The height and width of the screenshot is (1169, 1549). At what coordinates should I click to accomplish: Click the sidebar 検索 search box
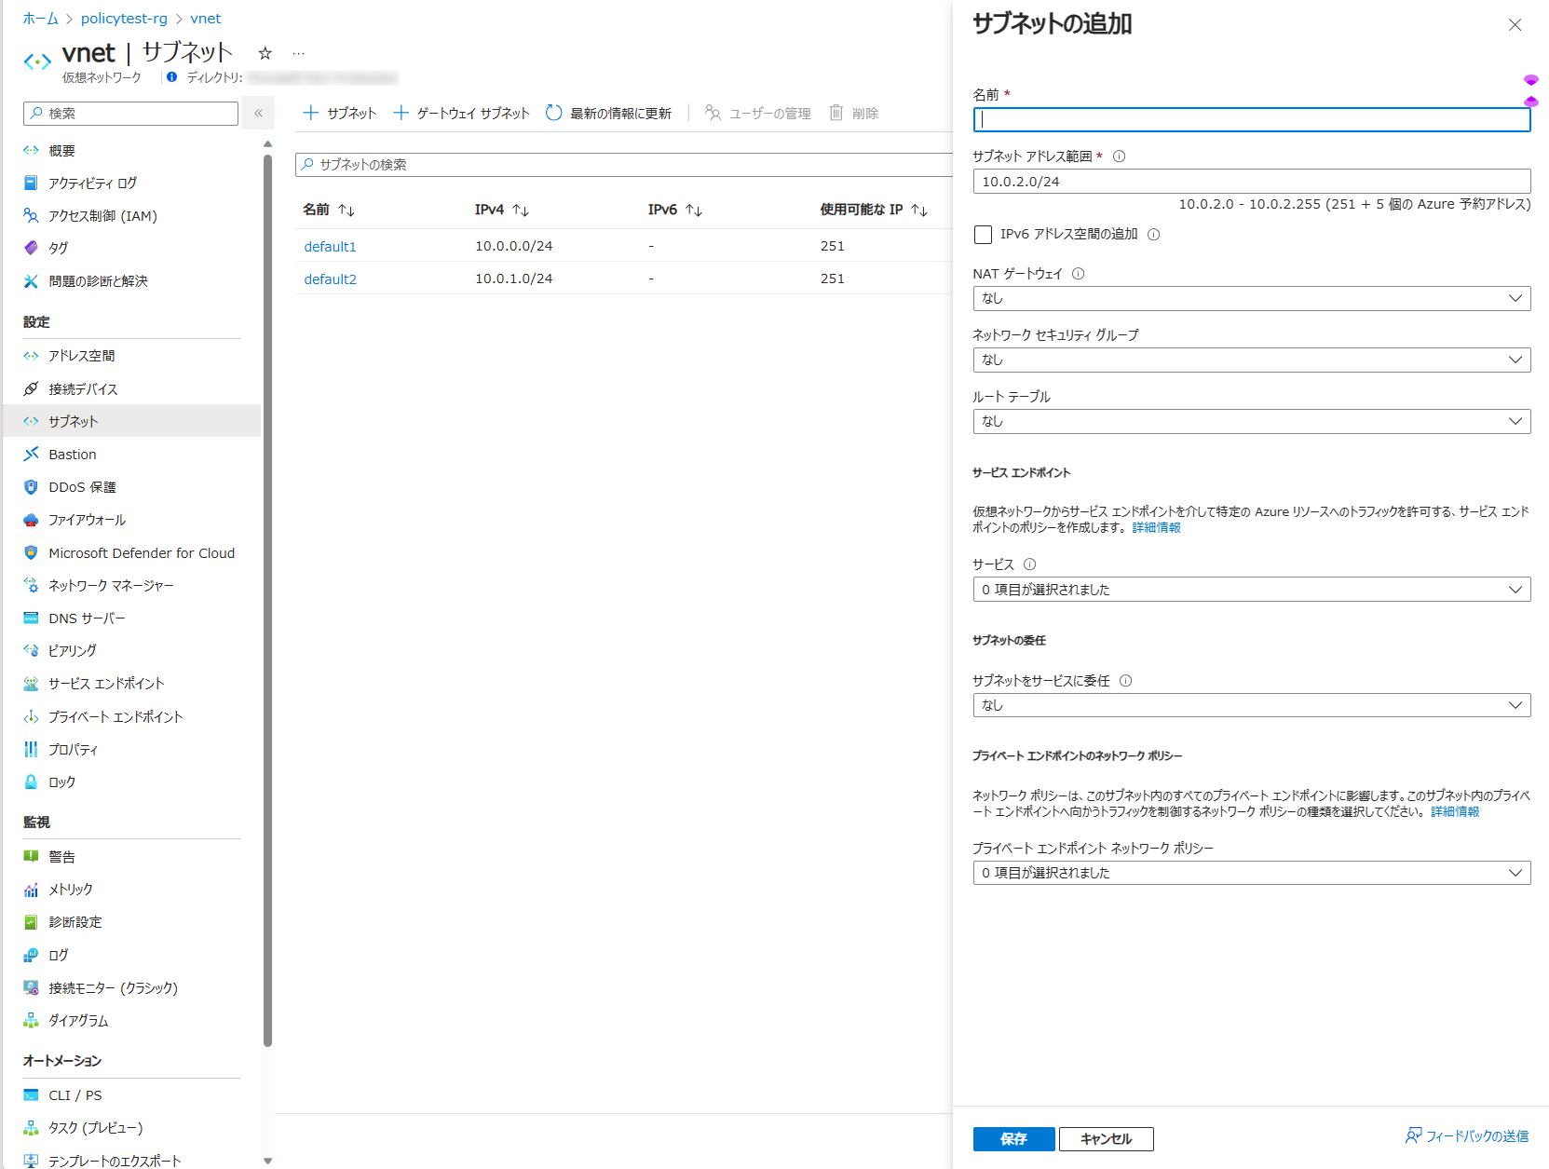point(130,113)
